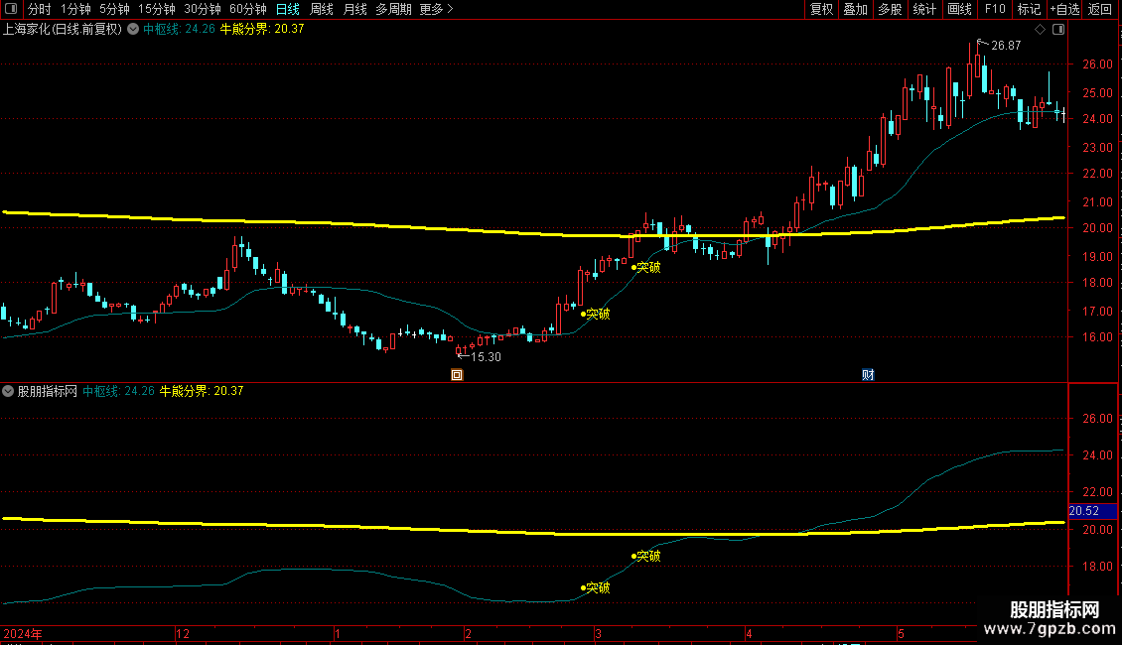
Task: Select the 1分钟 period
Action: (x=75, y=9)
